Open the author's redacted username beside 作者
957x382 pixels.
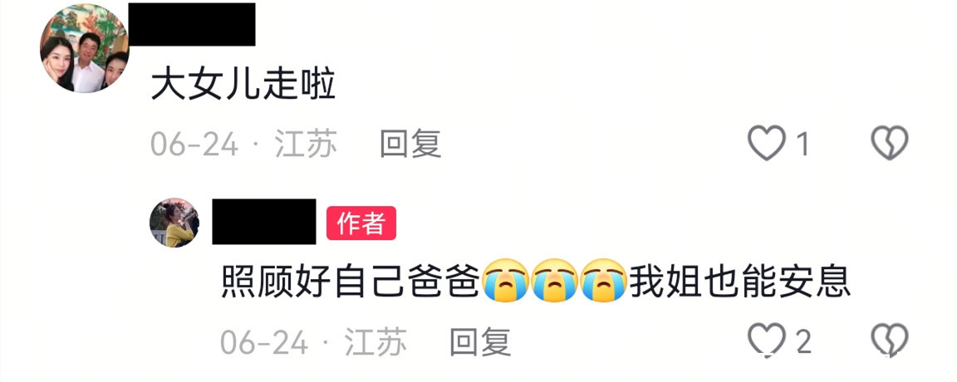(263, 222)
